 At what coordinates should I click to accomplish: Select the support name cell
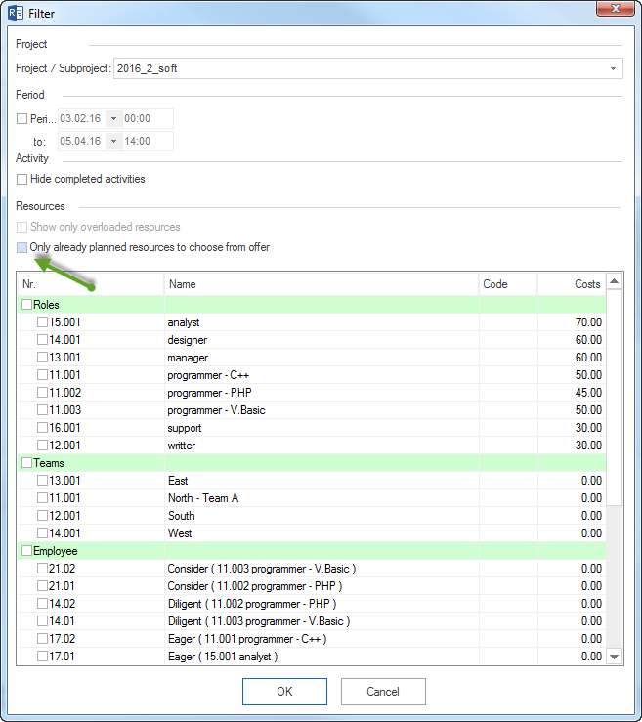[321, 427]
